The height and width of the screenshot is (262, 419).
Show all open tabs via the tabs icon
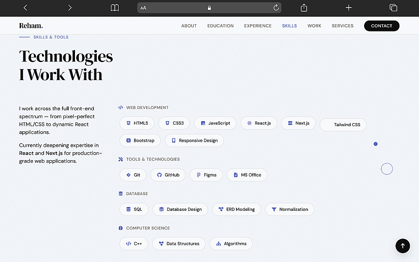(393, 8)
